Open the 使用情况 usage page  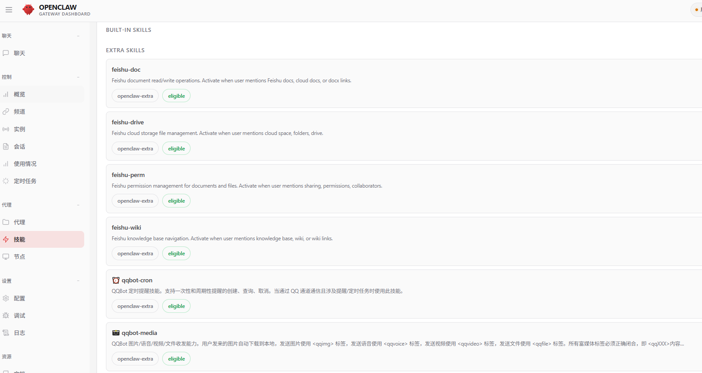(x=42, y=164)
